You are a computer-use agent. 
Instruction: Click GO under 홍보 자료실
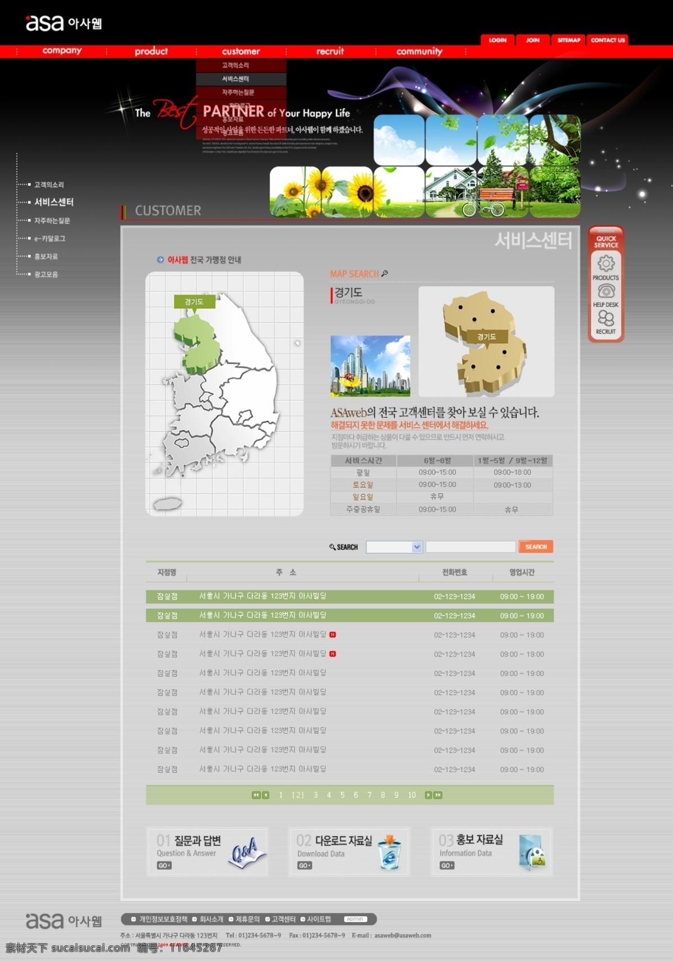pos(447,866)
